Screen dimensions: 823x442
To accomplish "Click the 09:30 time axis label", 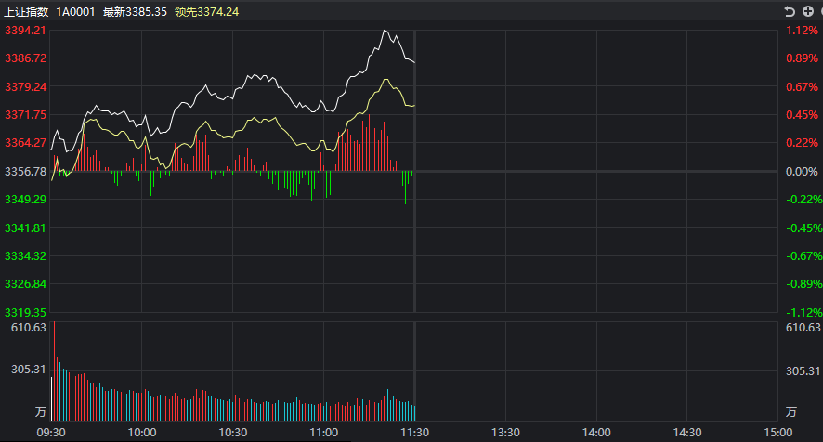I will tap(51, 433).
